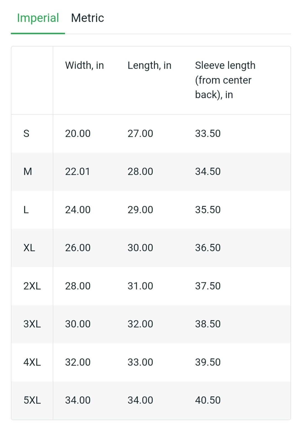Click the 27.00 length value for S

click(x=140, y=133)
